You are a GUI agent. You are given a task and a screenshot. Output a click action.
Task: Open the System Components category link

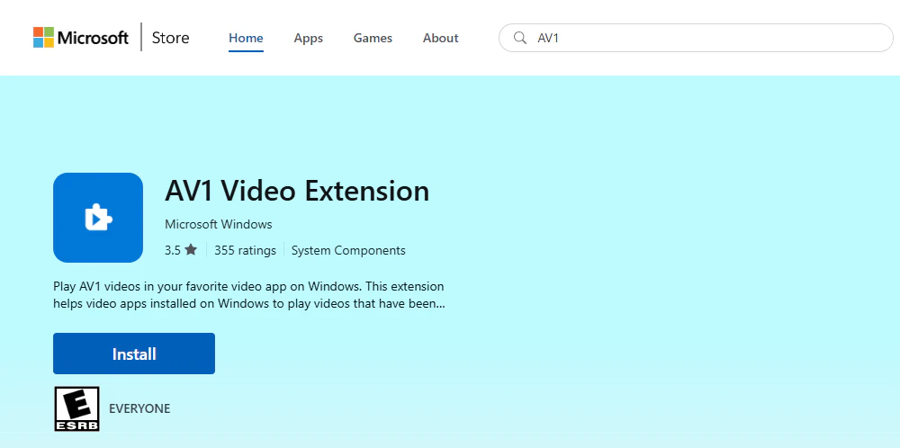click(348, 250)
